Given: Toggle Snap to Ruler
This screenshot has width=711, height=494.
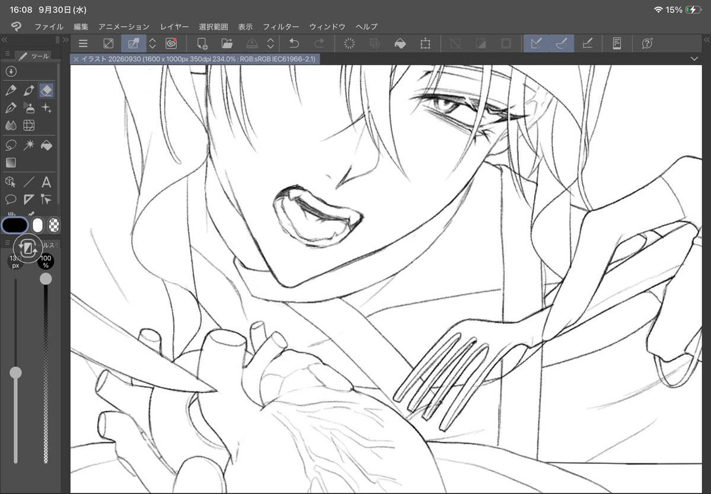Looking at the screenshot, I should [x=536, y=43].
